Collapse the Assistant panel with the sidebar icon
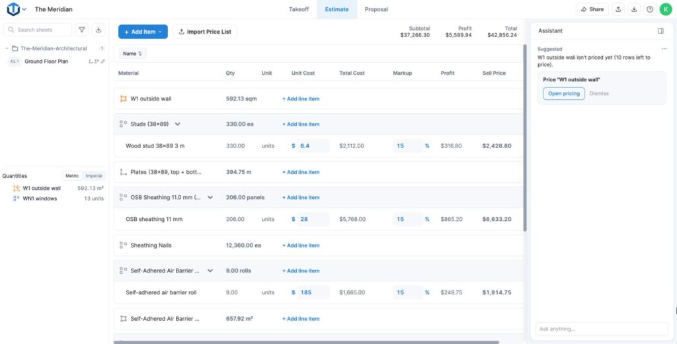 tap(660, 31)
